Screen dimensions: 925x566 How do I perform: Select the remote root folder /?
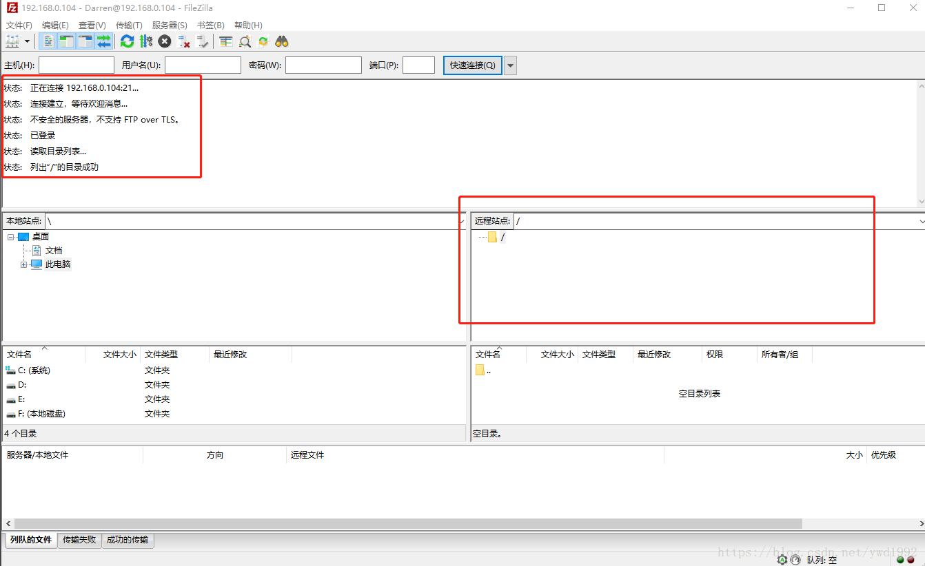502,238
